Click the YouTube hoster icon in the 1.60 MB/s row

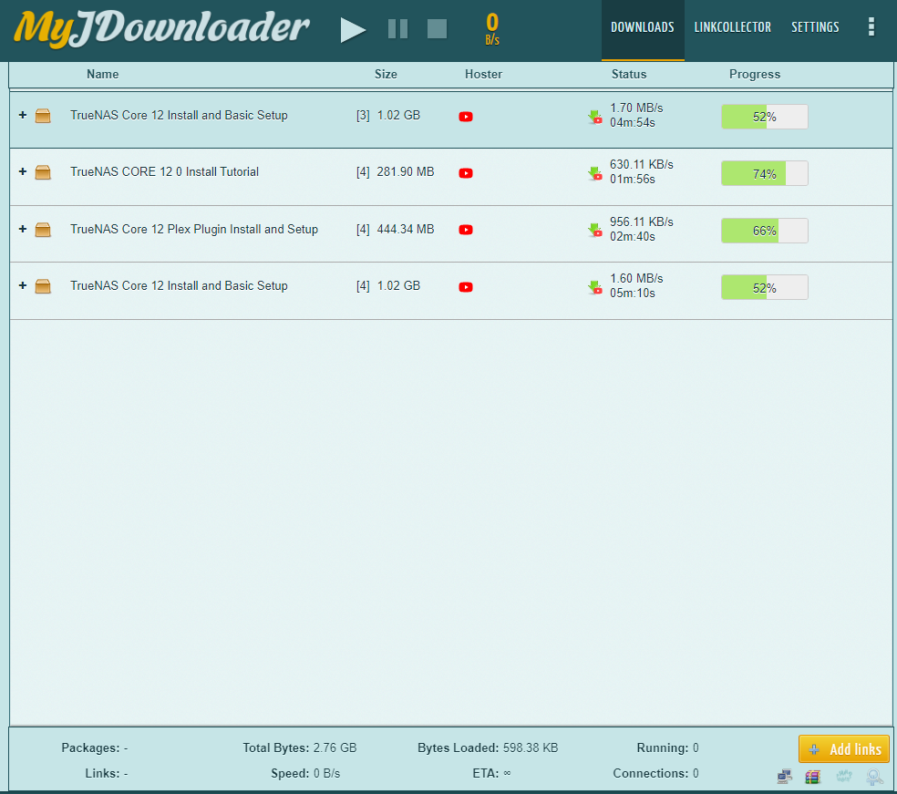(x=466, y=287)
